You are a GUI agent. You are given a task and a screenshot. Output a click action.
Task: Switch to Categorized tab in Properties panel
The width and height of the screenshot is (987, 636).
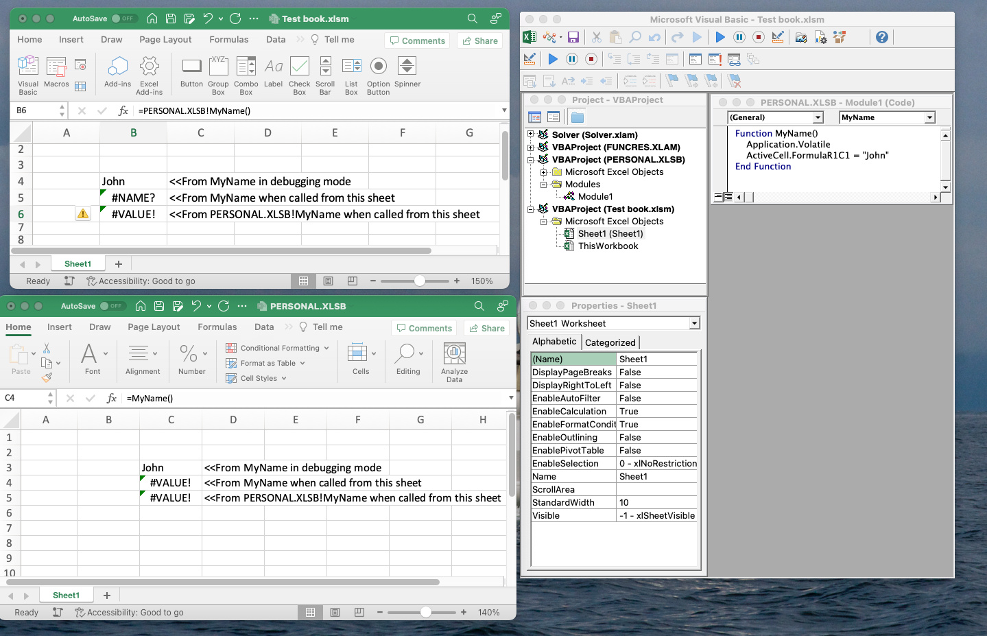point(610,342)
